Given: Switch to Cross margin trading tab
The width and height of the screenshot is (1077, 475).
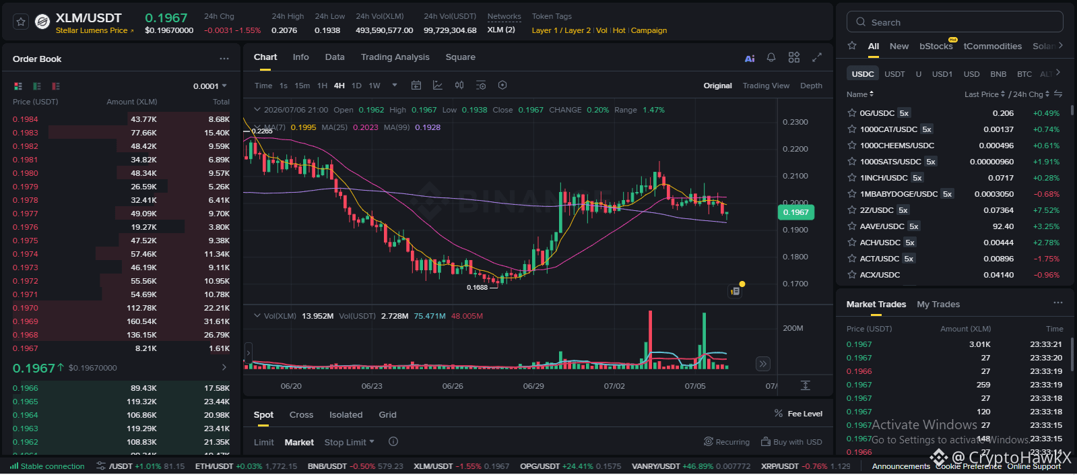Looking at the screenshot, I should (x=301, y=415).
